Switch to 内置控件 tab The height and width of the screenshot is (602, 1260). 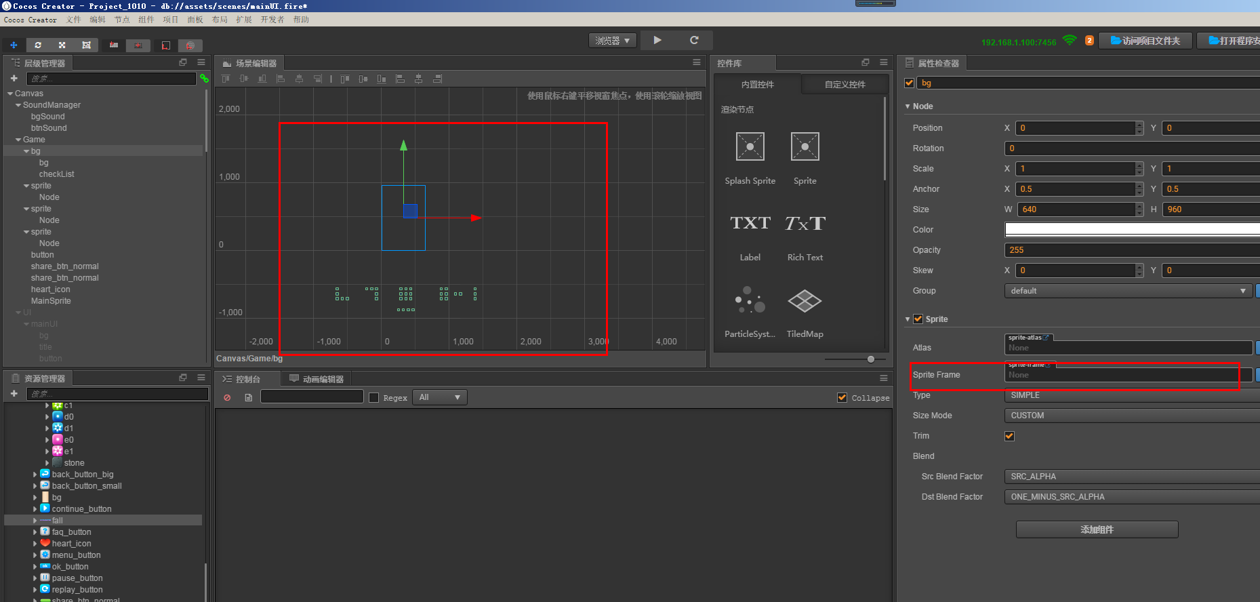[x=758, y=85]
